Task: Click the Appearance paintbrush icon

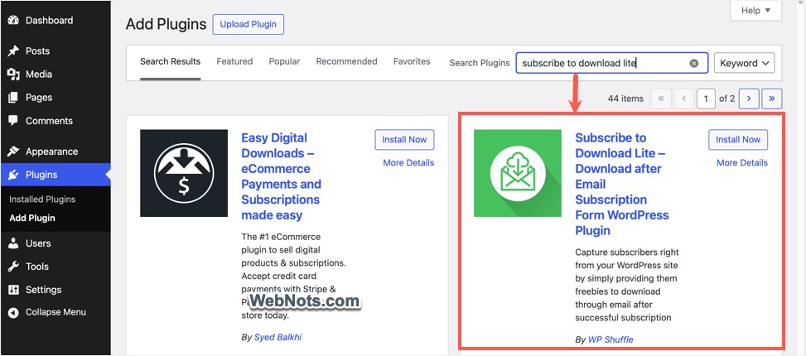Action: [14, 152]
